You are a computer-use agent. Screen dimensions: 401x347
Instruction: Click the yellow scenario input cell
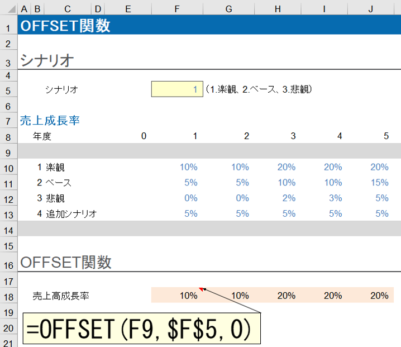coord(177,89)
